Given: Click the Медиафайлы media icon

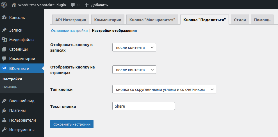Looking at the screenshot, I should [4, 40].
